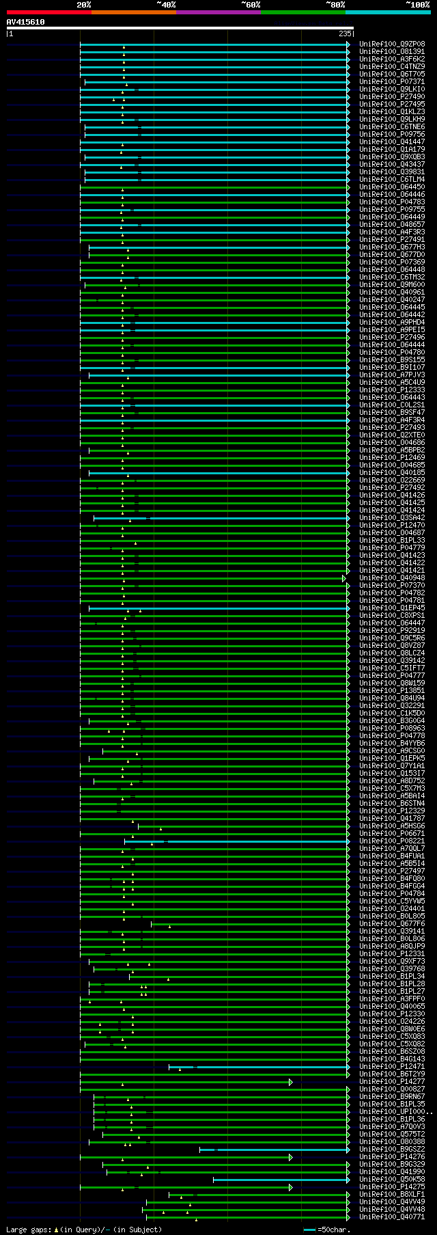437x1235 pixels.
Task: Open hit UniRef100_P07371
Action: tap(392, 81)
